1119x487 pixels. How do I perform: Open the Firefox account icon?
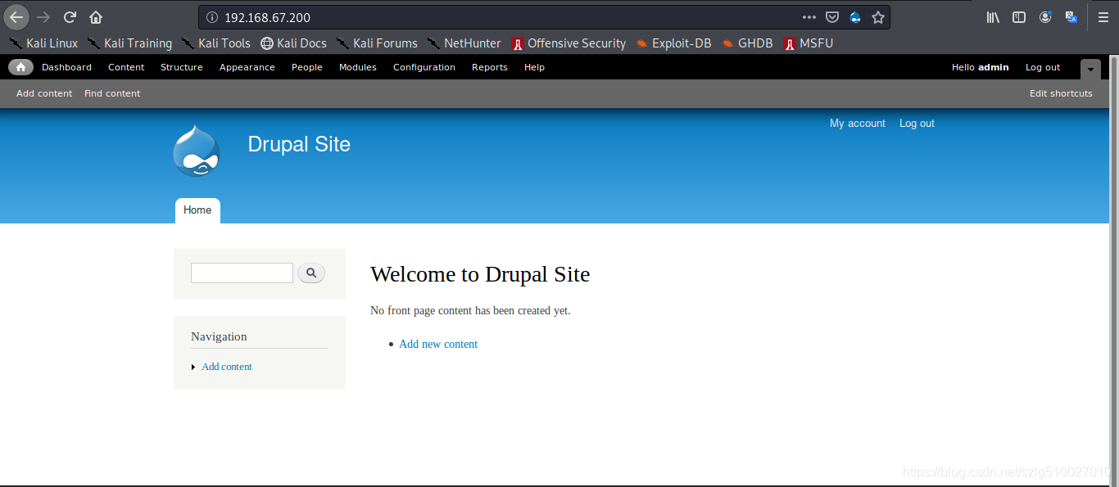tap(1045, 17)
